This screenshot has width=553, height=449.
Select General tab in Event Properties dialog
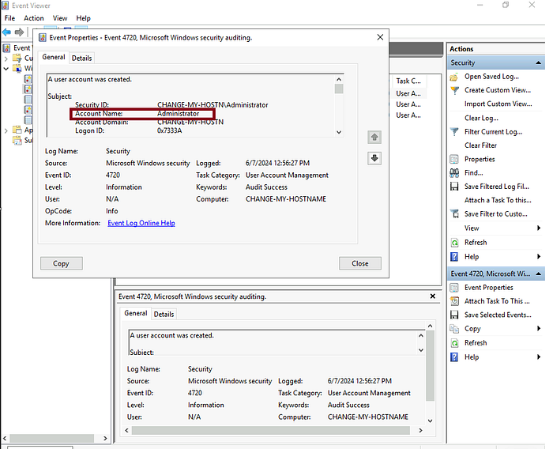click(54, 57)
